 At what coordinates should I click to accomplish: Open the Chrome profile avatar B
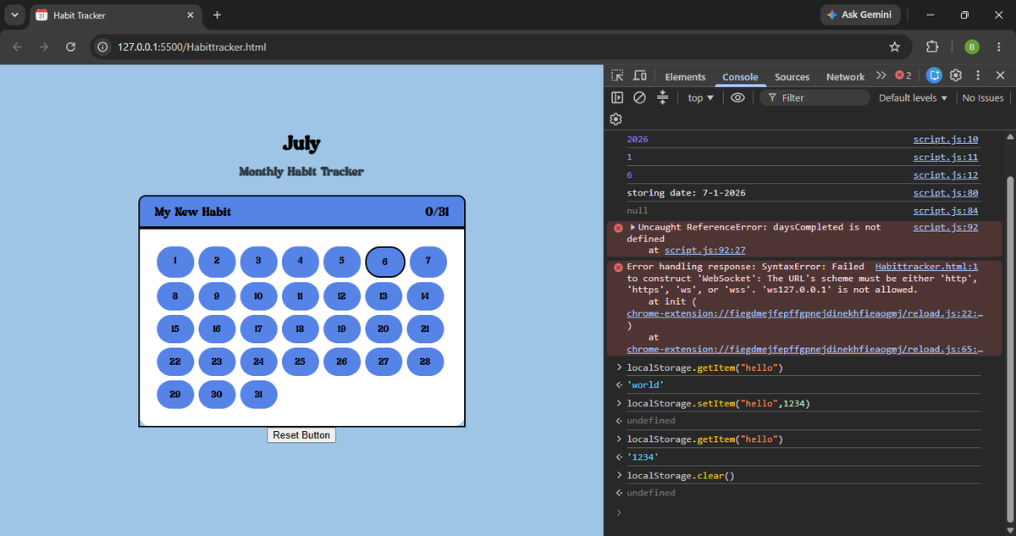point(972,47)
